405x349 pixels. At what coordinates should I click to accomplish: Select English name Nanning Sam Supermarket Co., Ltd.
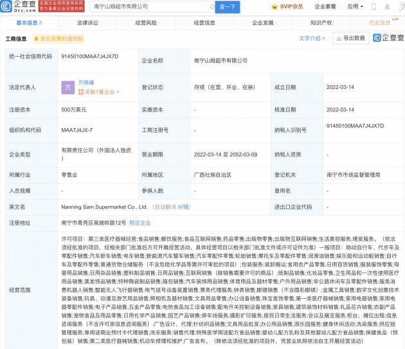[104, 207]
